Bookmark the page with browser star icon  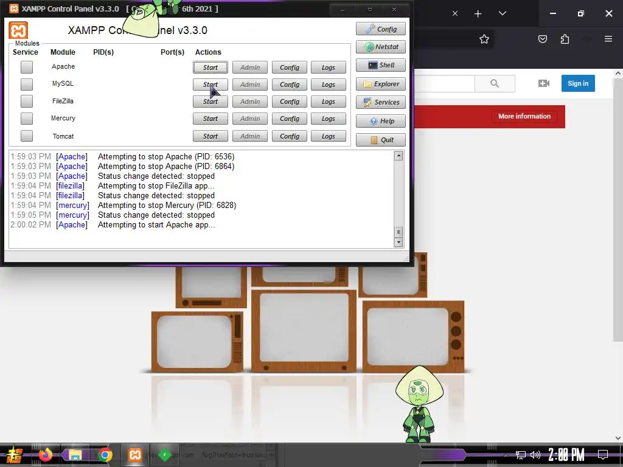click(x=484, y=40)
